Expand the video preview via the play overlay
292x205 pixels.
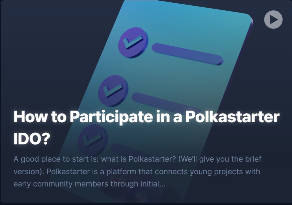(274, 19)
